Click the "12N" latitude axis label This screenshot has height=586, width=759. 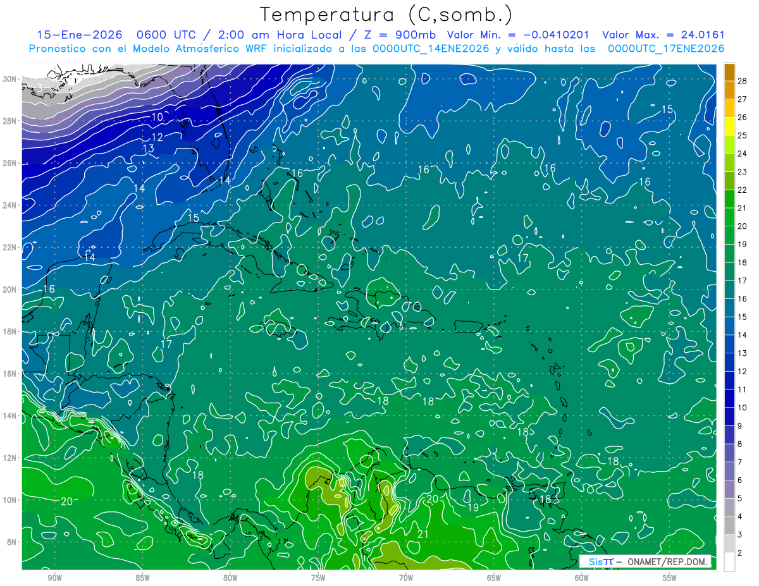tap(9, 458)
